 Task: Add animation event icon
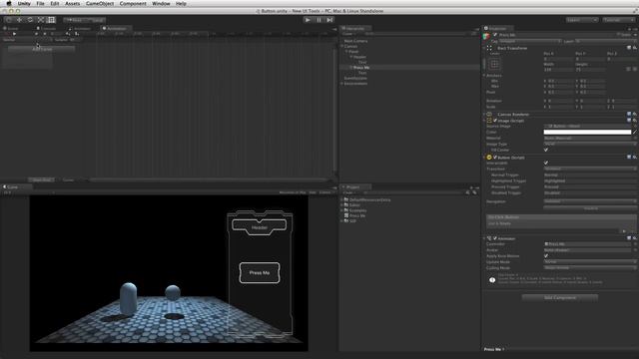(77, 34)
